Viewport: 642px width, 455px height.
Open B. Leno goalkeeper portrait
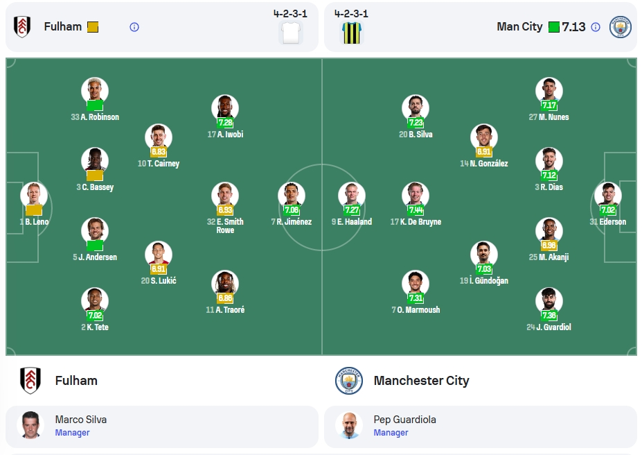pos(34,195)
